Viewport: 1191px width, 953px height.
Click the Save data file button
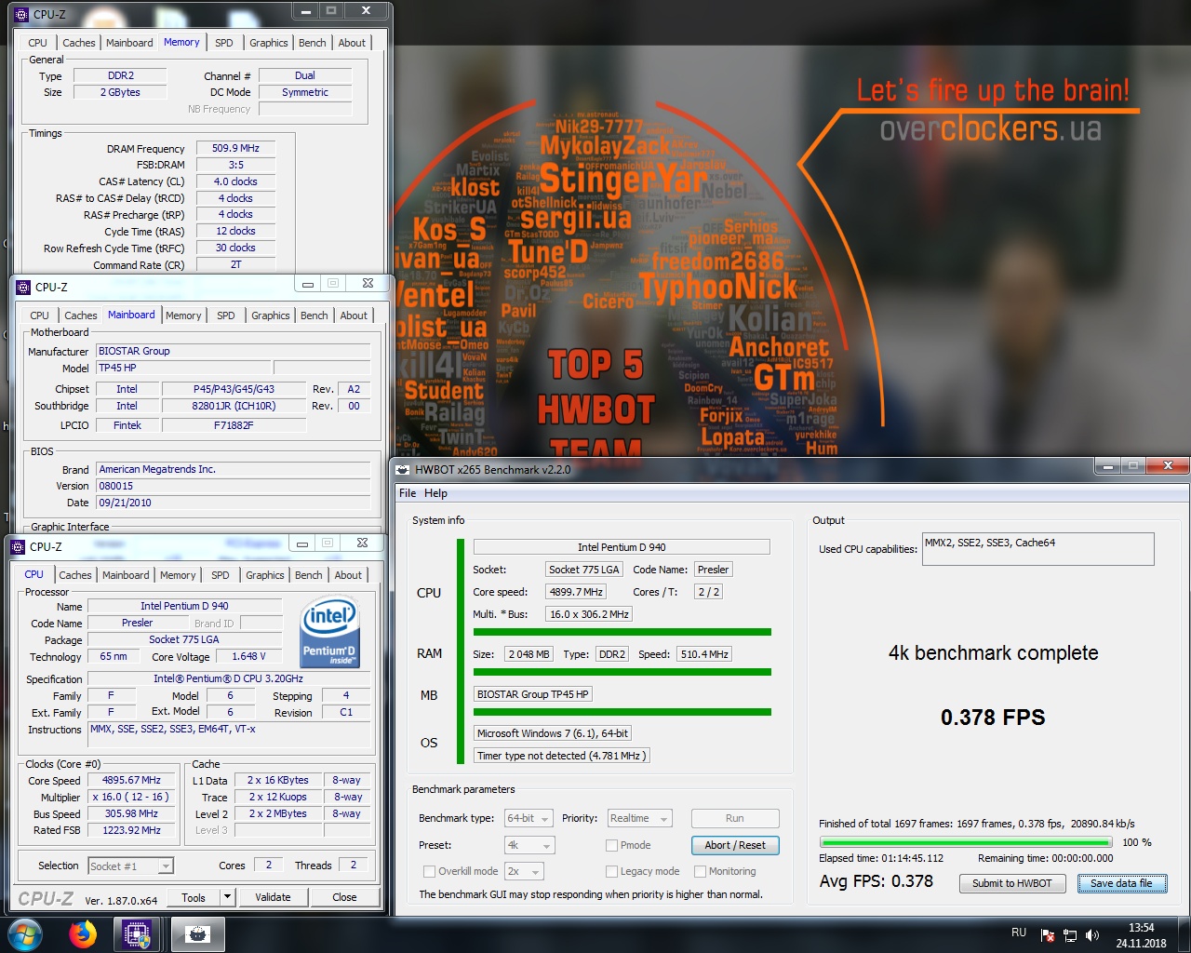click(x=1121, y=883)
